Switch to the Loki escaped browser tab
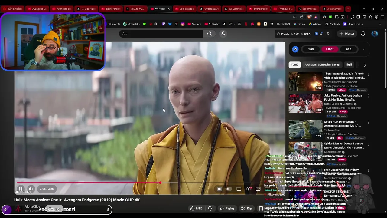This screenshot has width=387, height=218. [185, 9]
